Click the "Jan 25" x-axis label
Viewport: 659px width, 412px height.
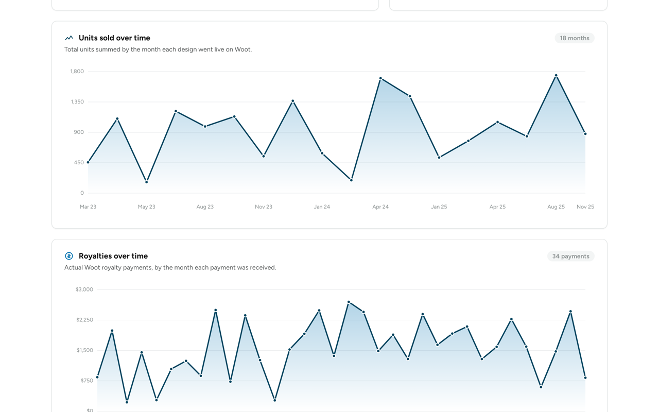tap(439, 207)
